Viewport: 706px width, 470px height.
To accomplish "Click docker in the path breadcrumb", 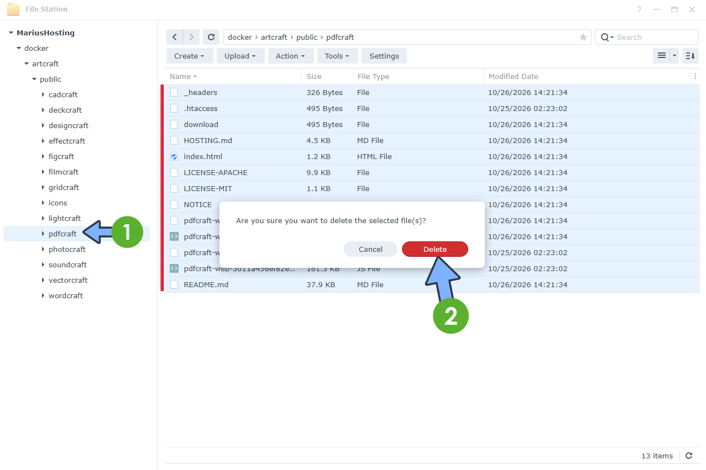I will 240,37.
